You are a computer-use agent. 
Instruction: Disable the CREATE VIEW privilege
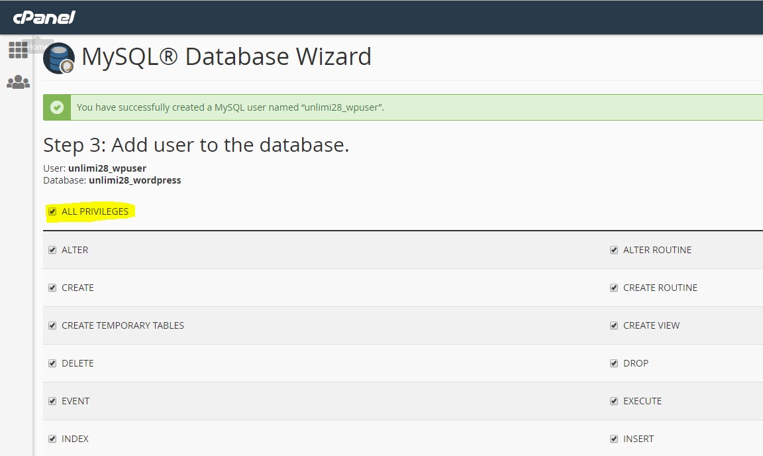point(613,325)
